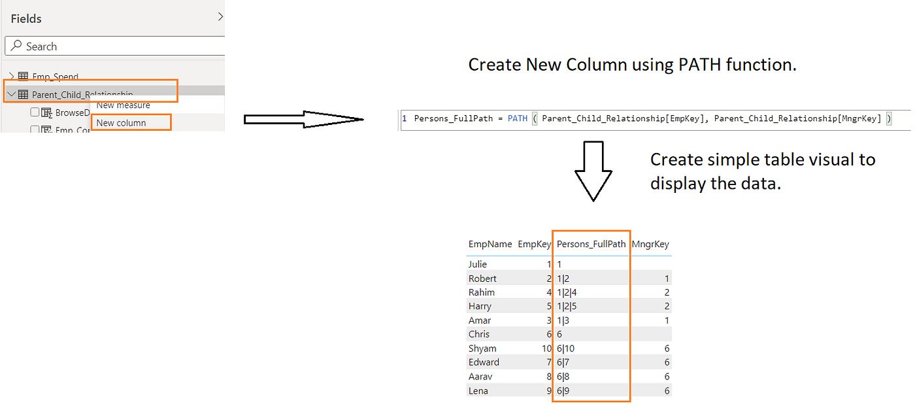This screenshot has height=412, width=915.
Task: Collapse the Parent_Child_Relationship table
Action: tap(10, 93)
